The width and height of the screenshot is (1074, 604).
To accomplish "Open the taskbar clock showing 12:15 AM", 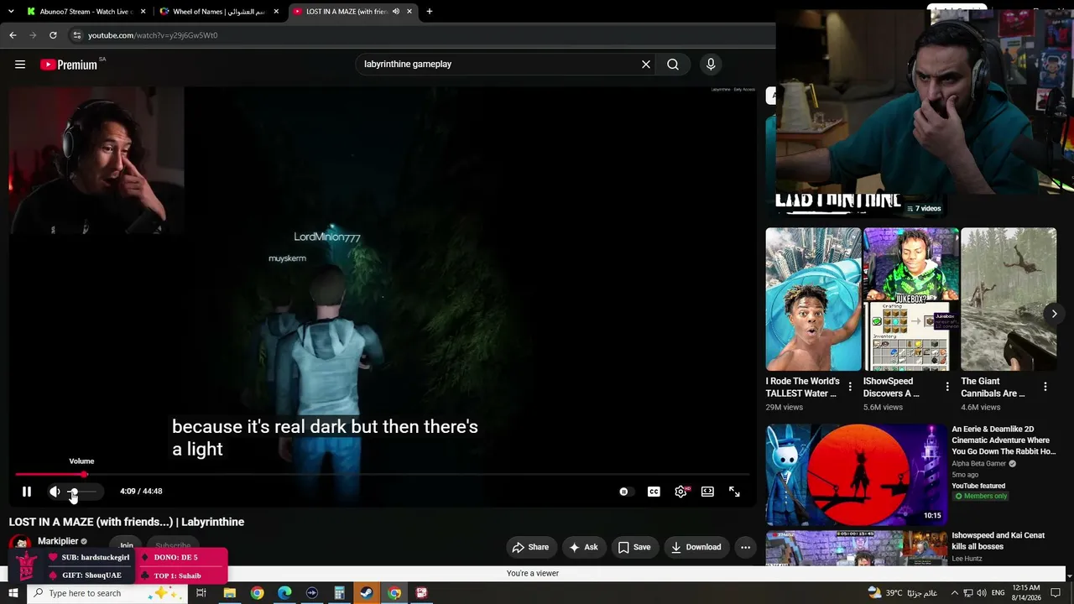I will (1027, 593).
